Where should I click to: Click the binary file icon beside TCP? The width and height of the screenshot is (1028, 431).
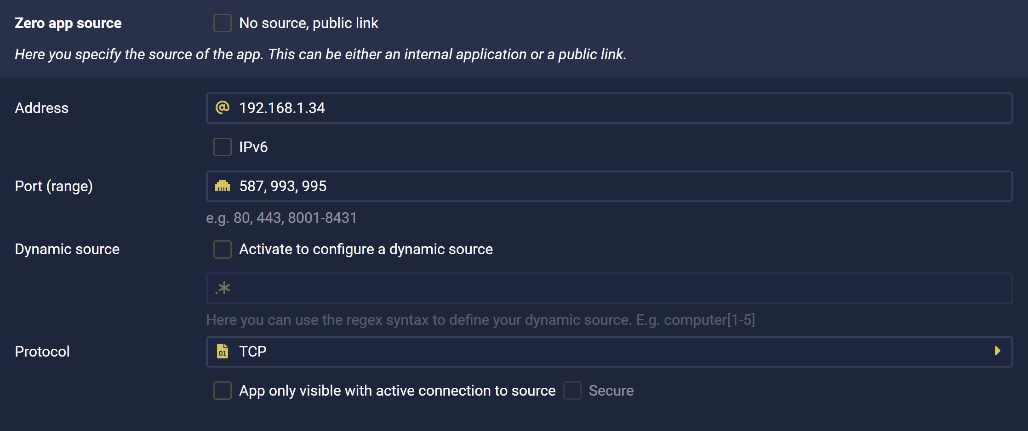pyautogui.click(x=223, y=351)
